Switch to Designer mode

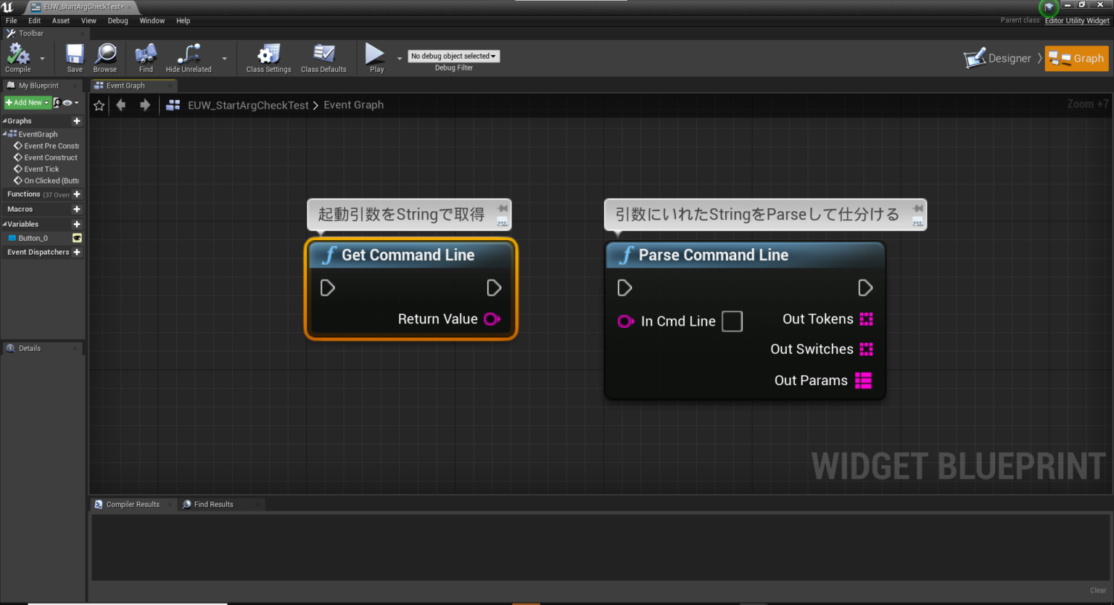pos(998,59)
